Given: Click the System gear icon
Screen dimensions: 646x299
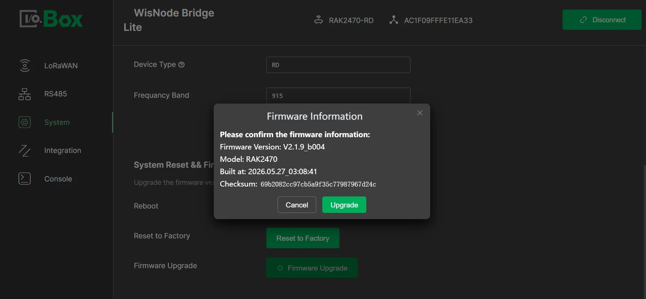Looking at the screenshot, I should click(24, 122).
